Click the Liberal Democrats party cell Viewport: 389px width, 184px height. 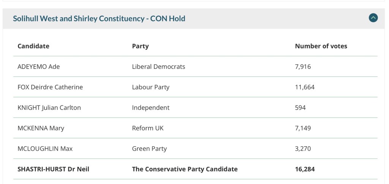(x=158, y=67)
